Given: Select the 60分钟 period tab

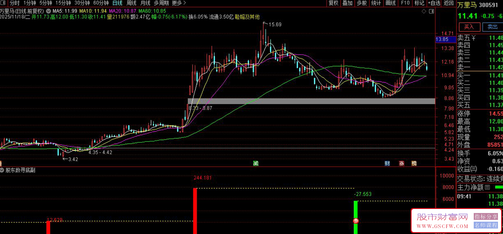Looking at the screenshot, I should pos(101,3).
